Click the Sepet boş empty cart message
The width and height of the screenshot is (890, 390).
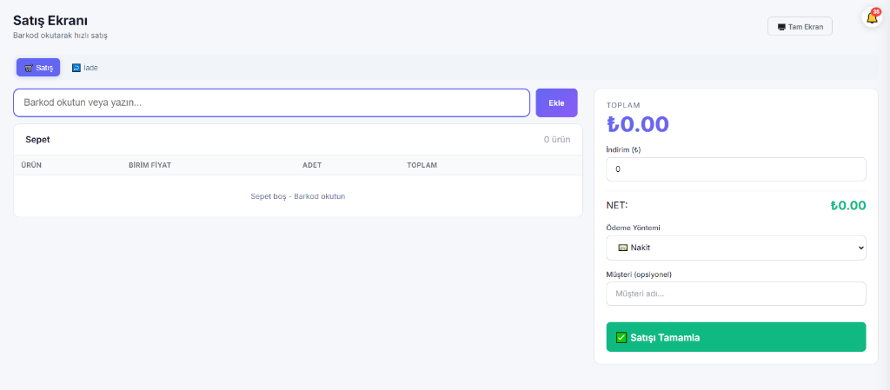pyautogui.click(x=298, y=196)
